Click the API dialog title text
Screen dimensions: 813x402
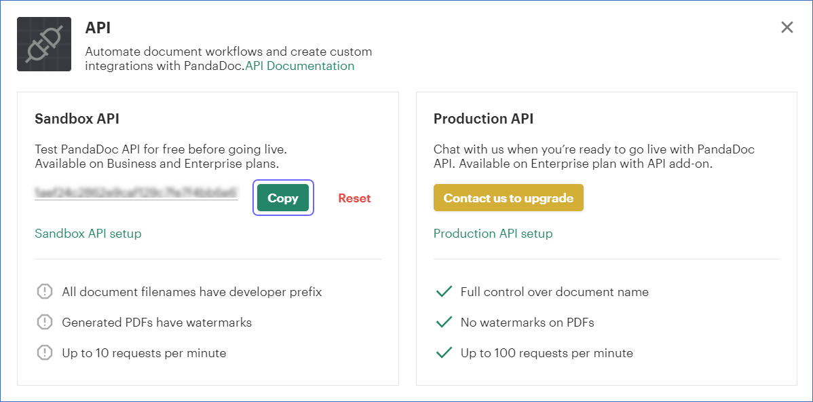(x=98, y=28)
